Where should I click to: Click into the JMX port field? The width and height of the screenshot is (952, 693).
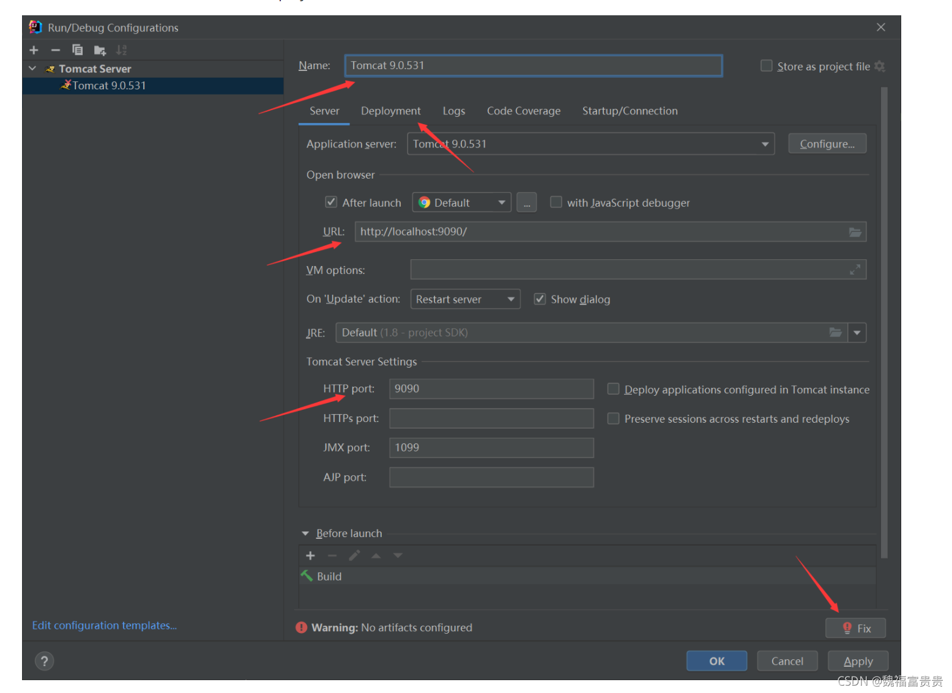pos(491,448)
